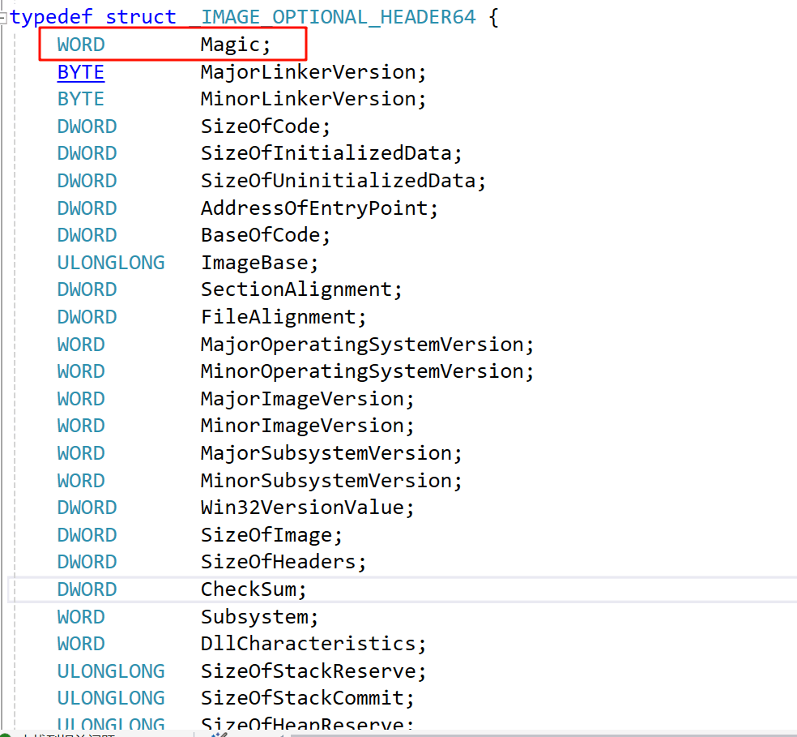Viewport: 797px width, 737px height.
Task: Click the typedef keyword
Action: click(x=50, y=17)
